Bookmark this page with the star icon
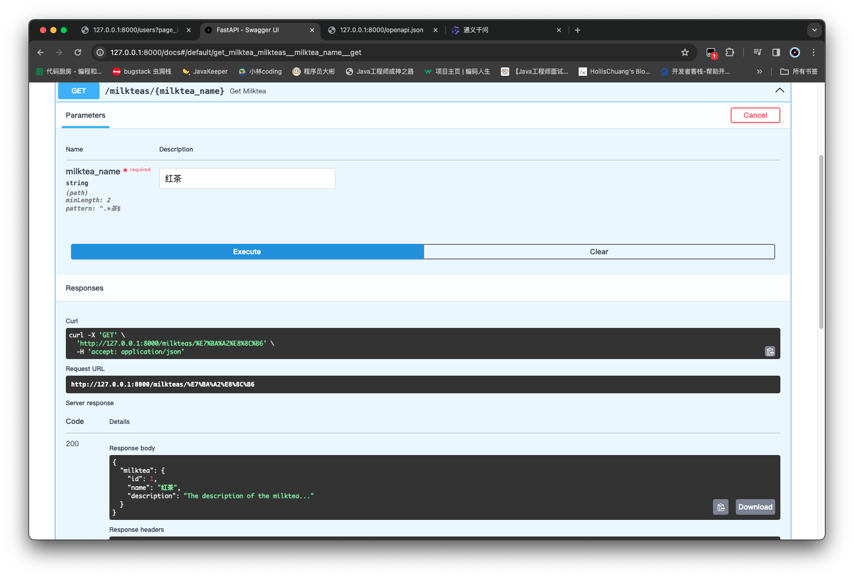 click(685, 52)
